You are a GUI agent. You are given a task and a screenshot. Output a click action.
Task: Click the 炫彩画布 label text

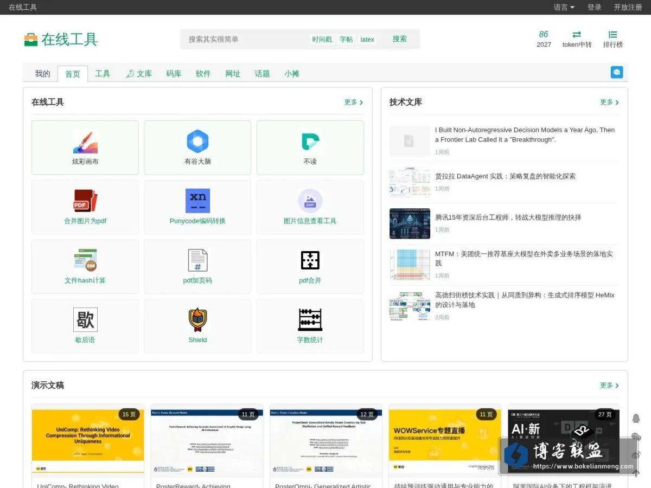85,162
